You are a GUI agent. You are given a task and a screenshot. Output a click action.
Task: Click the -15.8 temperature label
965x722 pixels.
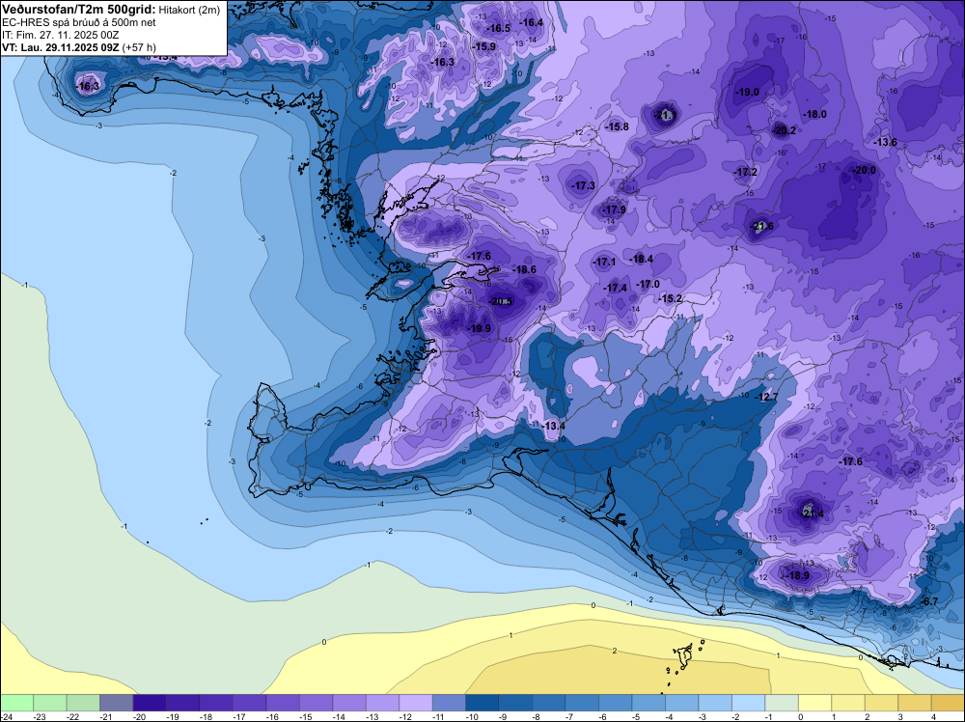618,126
